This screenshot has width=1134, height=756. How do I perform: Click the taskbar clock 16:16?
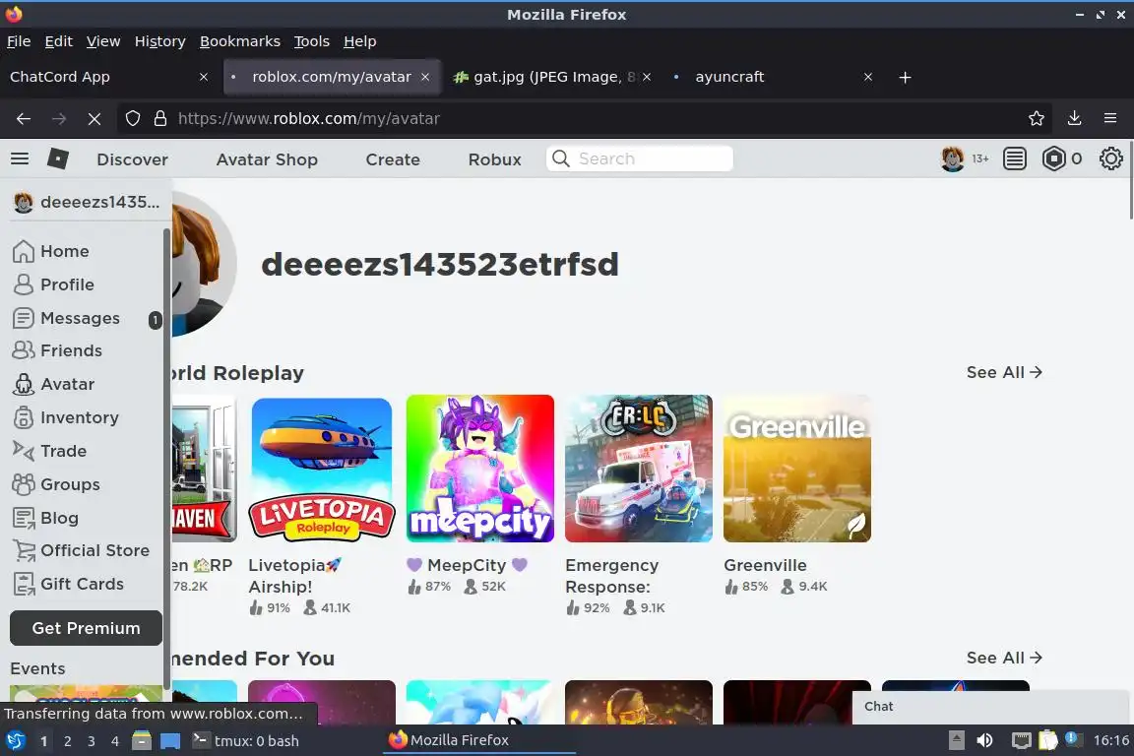[x=1110, y=741]
